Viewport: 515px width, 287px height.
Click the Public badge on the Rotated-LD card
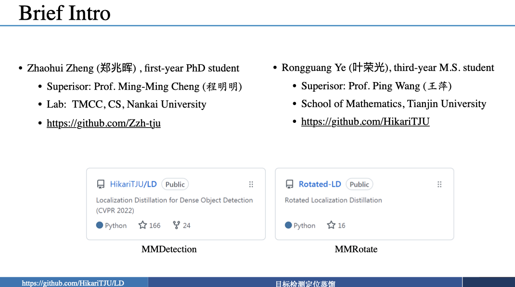360,184
